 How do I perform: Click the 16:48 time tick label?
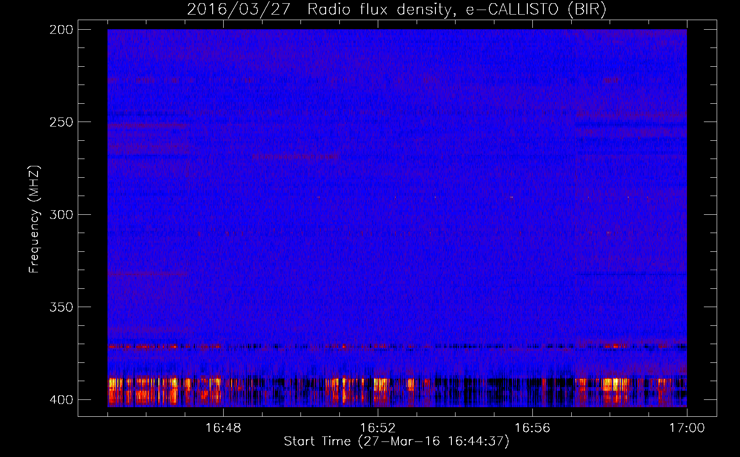(223, 428)
